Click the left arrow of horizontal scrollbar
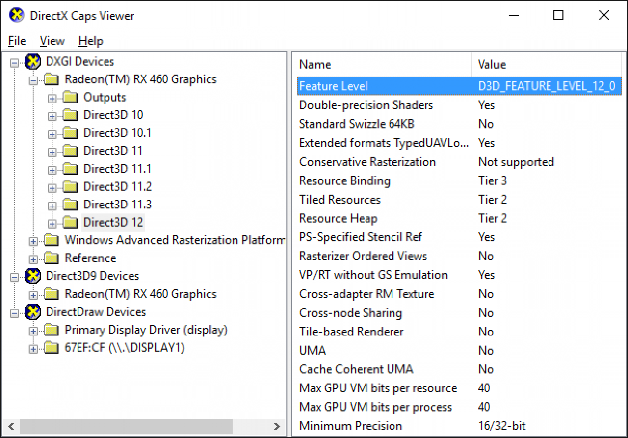The height and width of the screenshot is (438, 628). coord(11,426)
